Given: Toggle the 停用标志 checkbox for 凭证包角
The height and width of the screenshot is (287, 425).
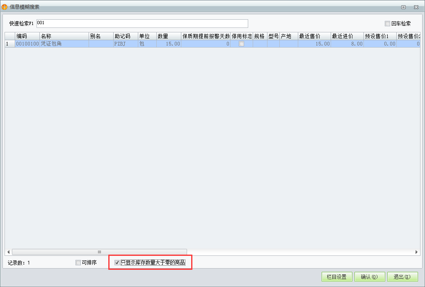Looking at the screenshot, I should click(x=242, y=43).
